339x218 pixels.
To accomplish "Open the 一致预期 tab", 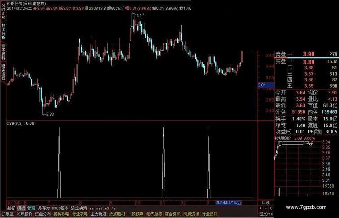I will (135, 214).
